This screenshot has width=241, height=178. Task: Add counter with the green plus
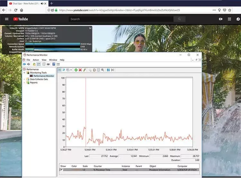(x=76, y=70)
